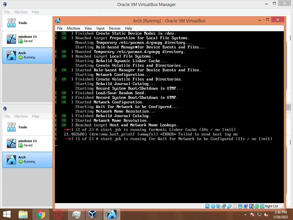This screenshot has width=293, height=220.
Task: Click recording icon in VM status bar
Action: tap(246, 206)
